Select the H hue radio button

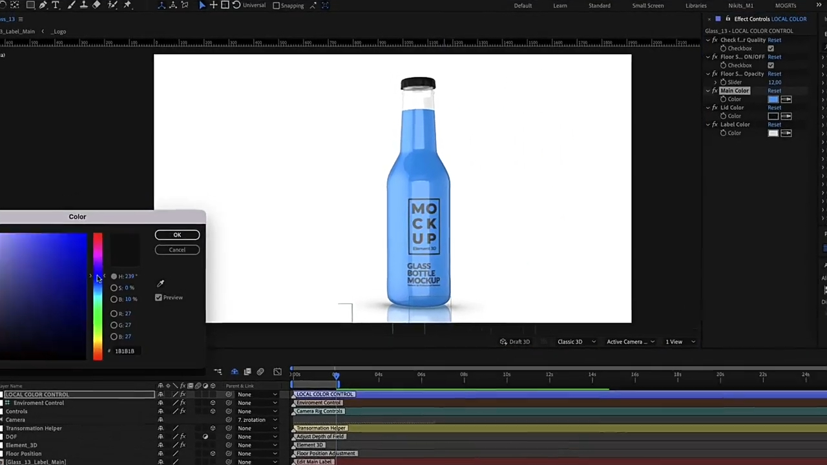tap(114, 276)
